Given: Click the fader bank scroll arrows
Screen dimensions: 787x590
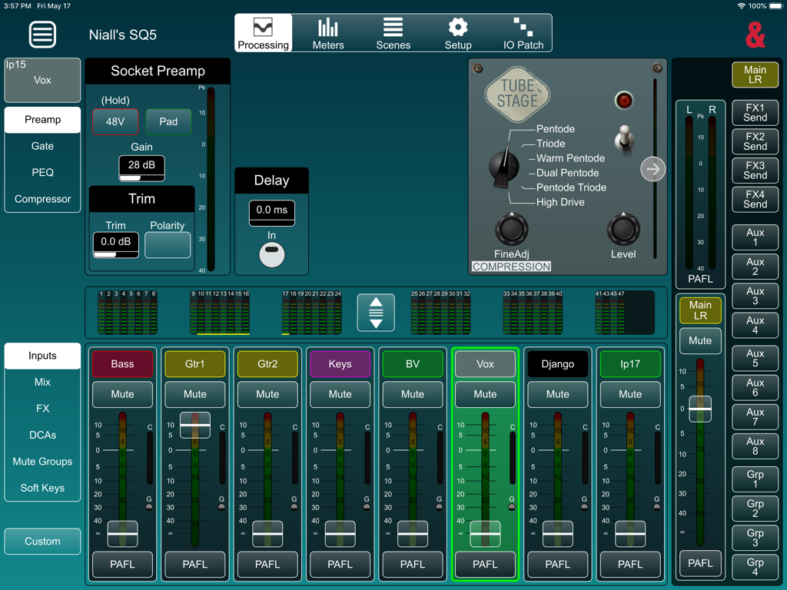Looking at the screenshot, I should tap(375, 312).
